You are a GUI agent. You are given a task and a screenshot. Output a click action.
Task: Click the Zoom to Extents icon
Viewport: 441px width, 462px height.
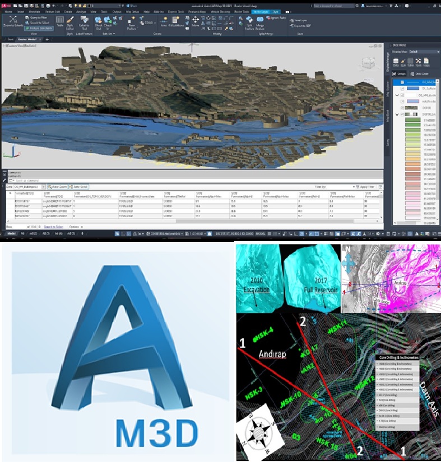(x=13, y=22)
